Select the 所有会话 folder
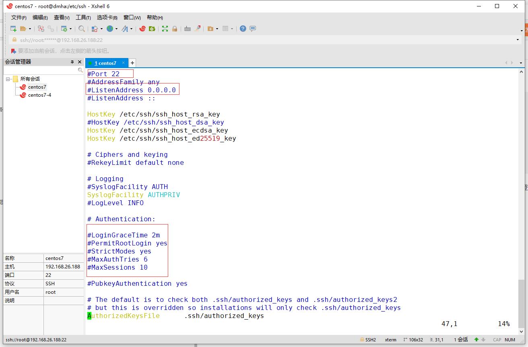The image size is (528, 347). point(30,79)
